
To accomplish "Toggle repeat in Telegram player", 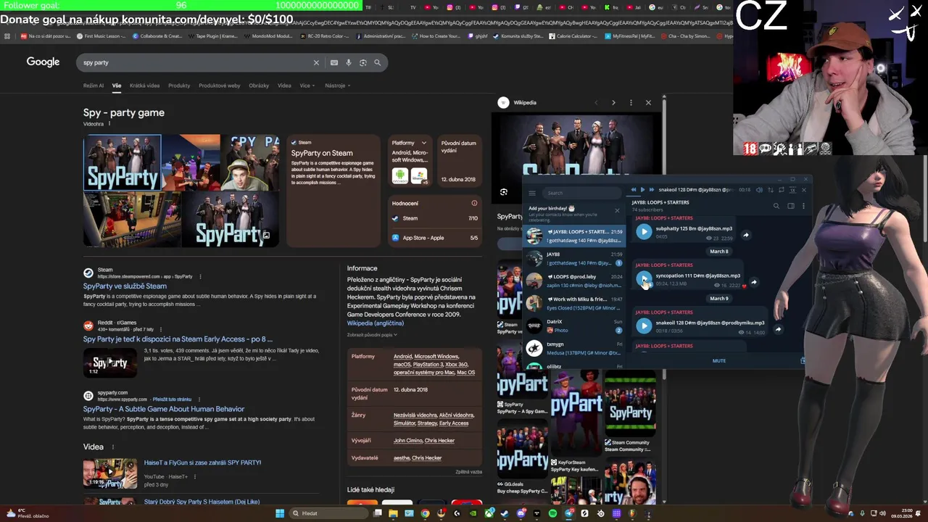I will coord(782,190).
